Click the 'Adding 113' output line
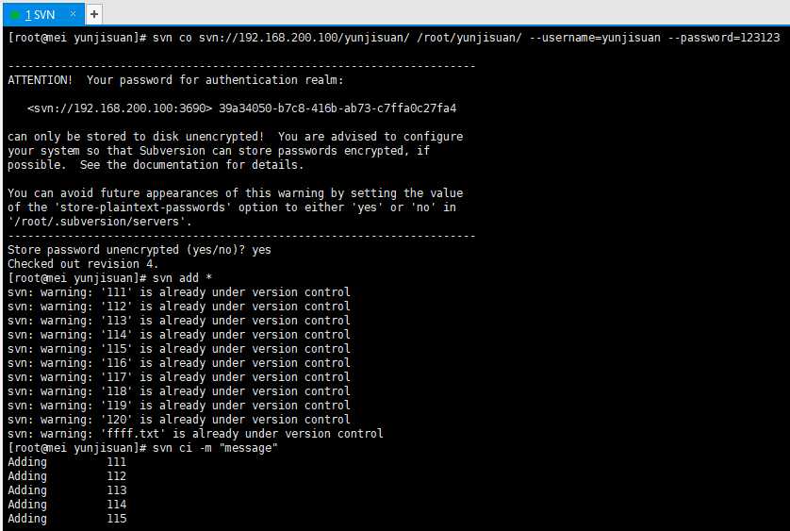This screenshot has height=531, width=790. point(66,490)
